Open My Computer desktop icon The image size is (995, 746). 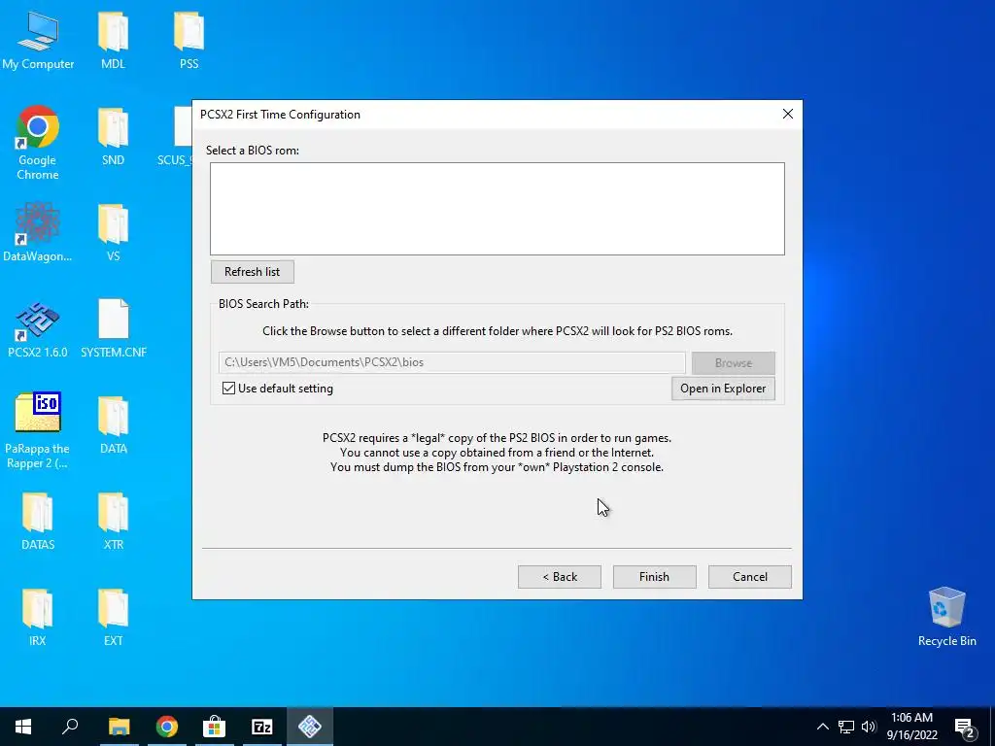pos(38,41)
